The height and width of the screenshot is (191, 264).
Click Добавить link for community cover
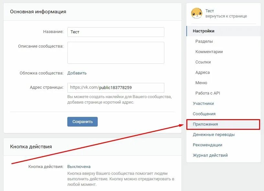click(x=77, y=73)
